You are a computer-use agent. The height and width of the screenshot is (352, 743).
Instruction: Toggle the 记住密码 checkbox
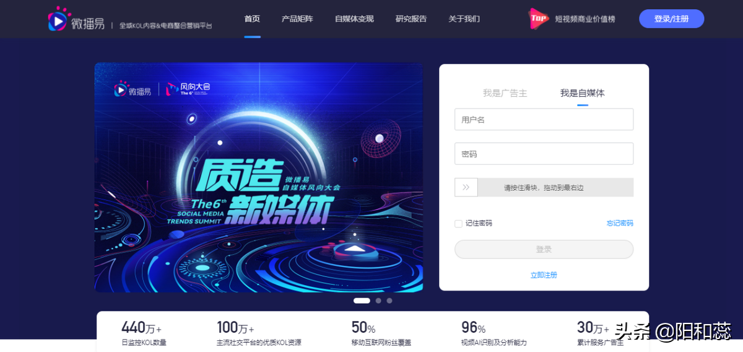click(458, 223)
